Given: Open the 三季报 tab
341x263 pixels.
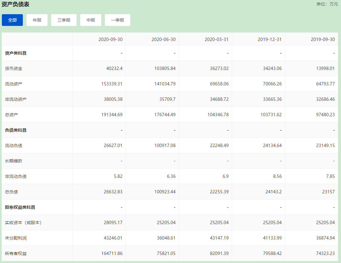Looking at the screenshot, I should coord(64,20).
